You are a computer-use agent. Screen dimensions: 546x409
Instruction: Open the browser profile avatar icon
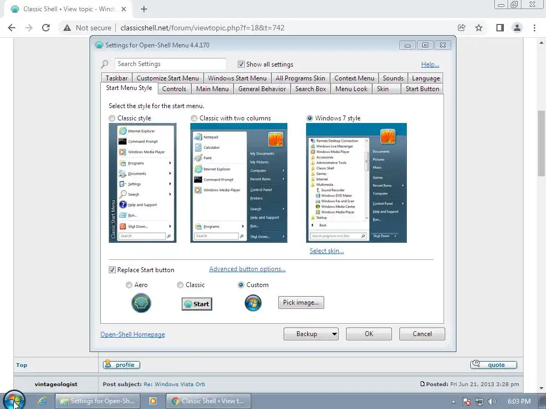tap(517, 28)
